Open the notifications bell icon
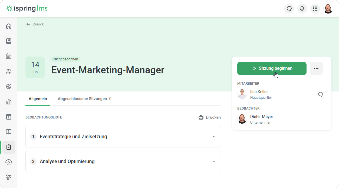Viewport: 339px width, 188px height. coord(302,9)
